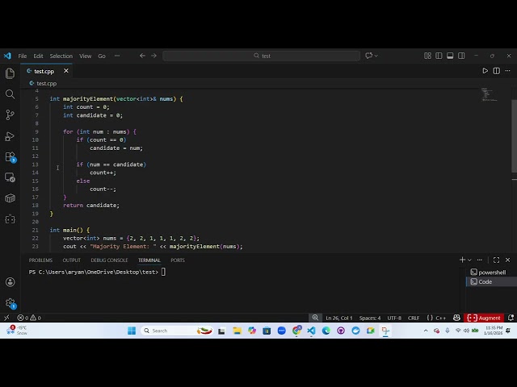Viewport: 517px width, 387px height.
Task: Open editor More Actions menu
Action: point(507,71)
